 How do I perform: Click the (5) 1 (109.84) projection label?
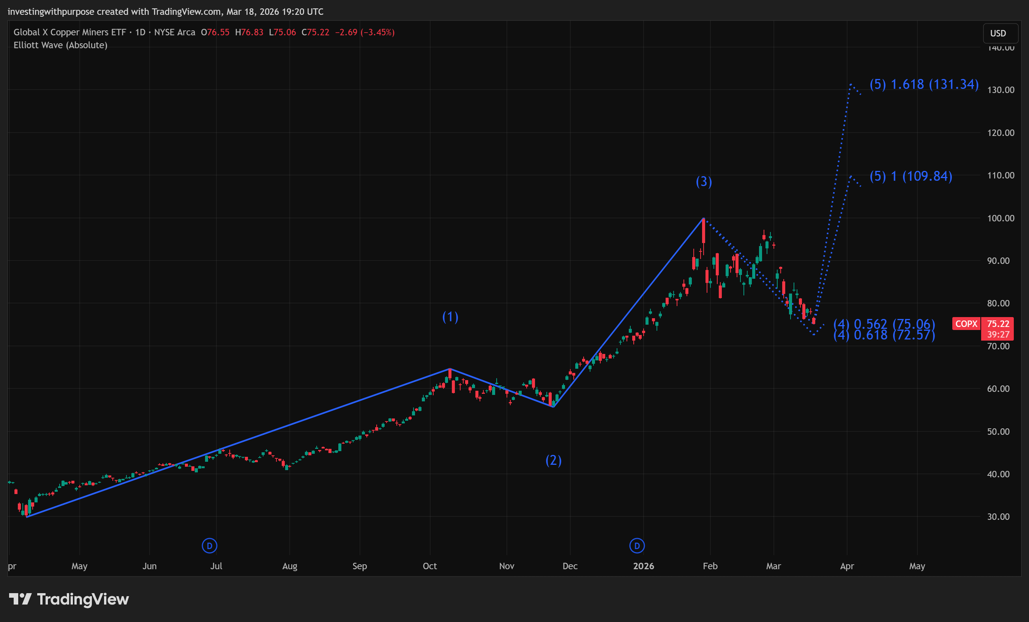pos(911,176)
